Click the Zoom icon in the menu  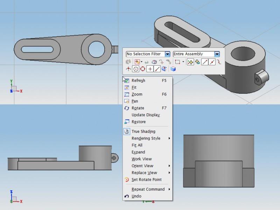click(127, 94)
